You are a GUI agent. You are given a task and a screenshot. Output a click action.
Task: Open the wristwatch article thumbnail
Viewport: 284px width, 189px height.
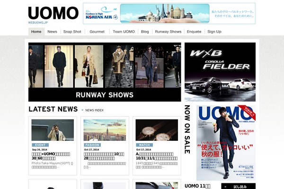click(157, 130)
